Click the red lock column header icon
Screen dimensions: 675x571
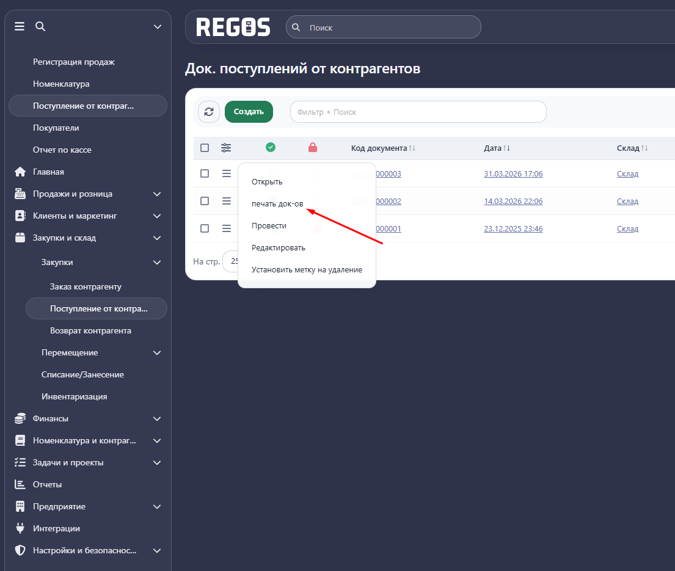[313, 147]
